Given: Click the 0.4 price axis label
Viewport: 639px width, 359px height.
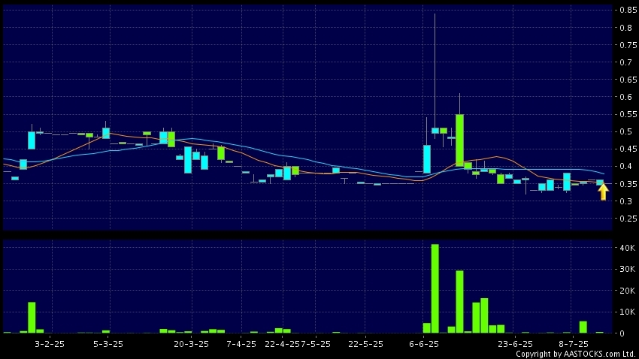Looking at the screenshot, I should point(626,166).
